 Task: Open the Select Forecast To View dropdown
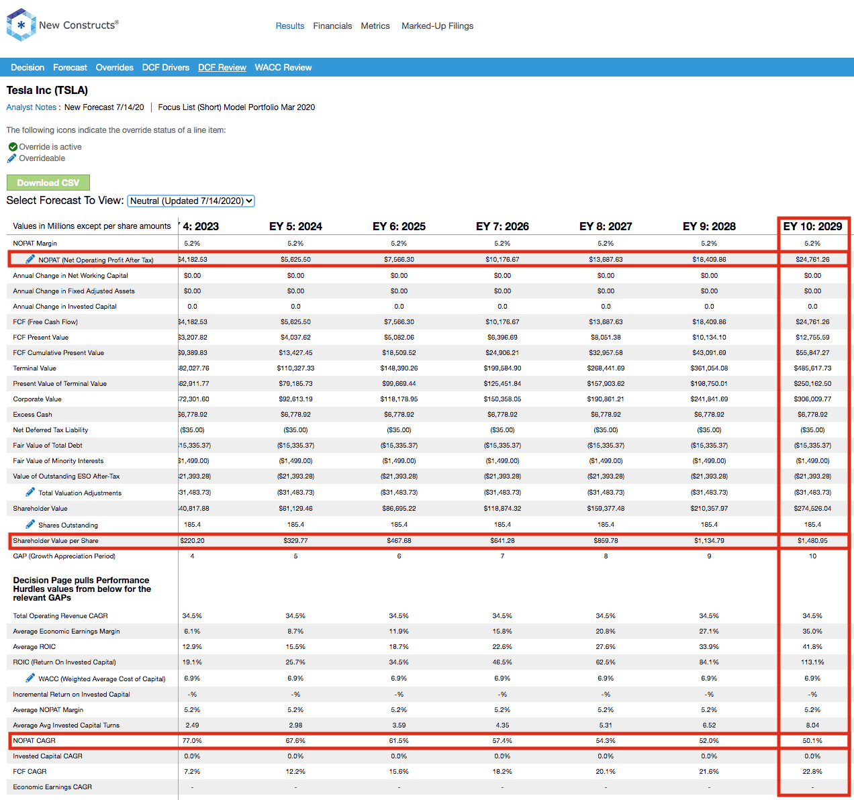tap(191, 201)
